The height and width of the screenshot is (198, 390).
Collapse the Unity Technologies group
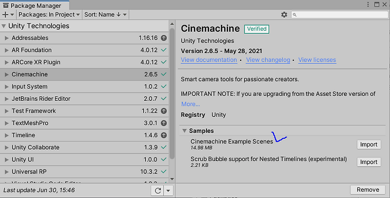4,26
